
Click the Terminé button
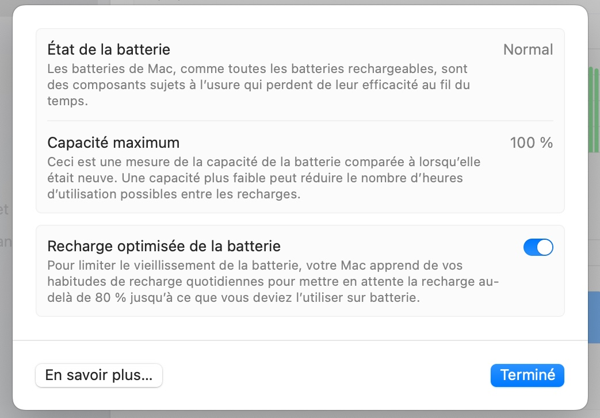(x=528, y=375)
